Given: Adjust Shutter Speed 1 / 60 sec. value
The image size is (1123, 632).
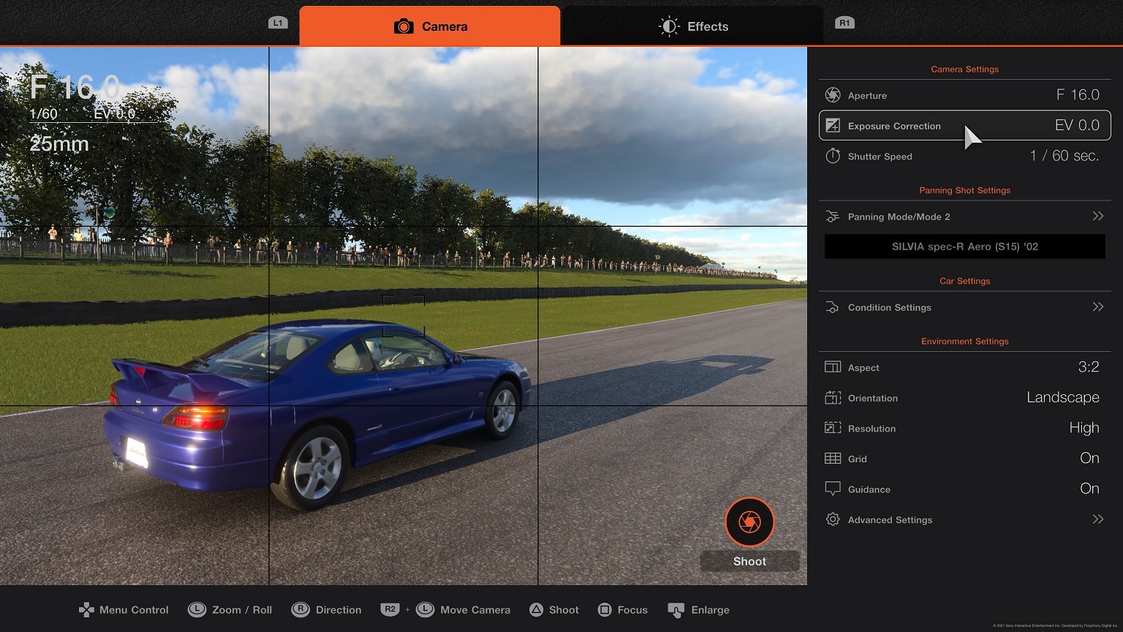Looking at the screenshot, I should click(1065, 156).
